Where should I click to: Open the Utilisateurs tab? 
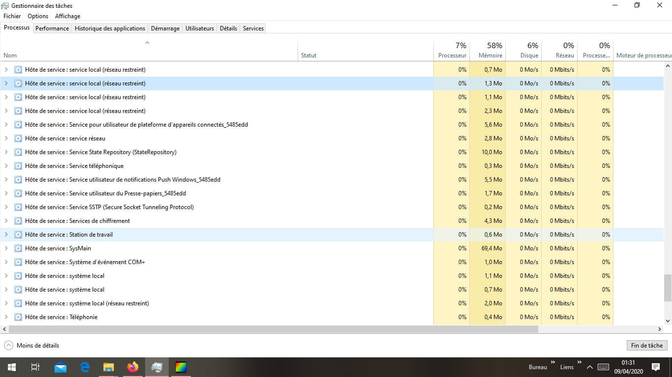[x=200, y=28]
